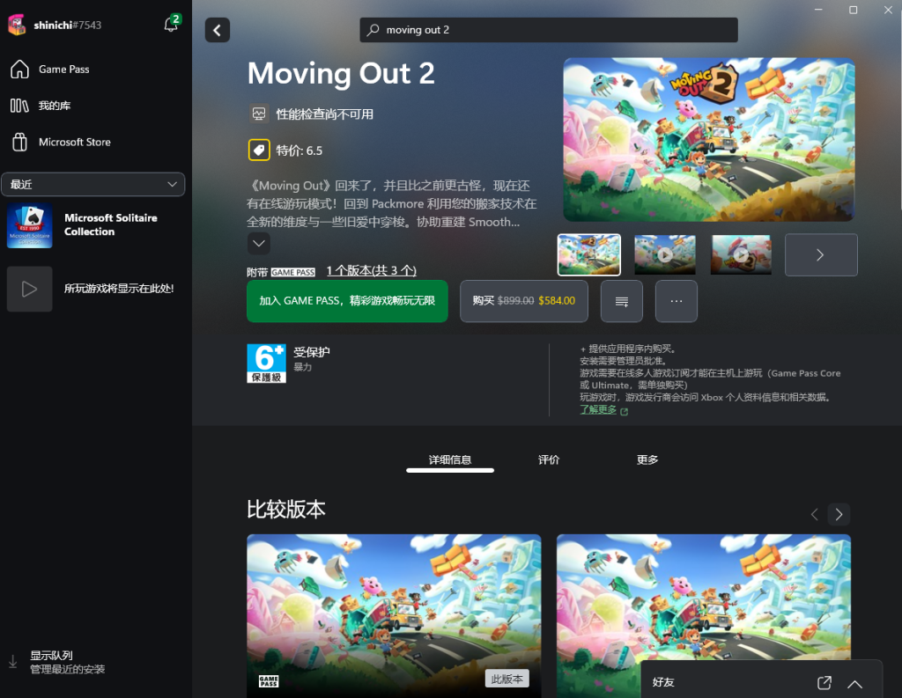Click the search magnifier icon

(x=373, y=29)
